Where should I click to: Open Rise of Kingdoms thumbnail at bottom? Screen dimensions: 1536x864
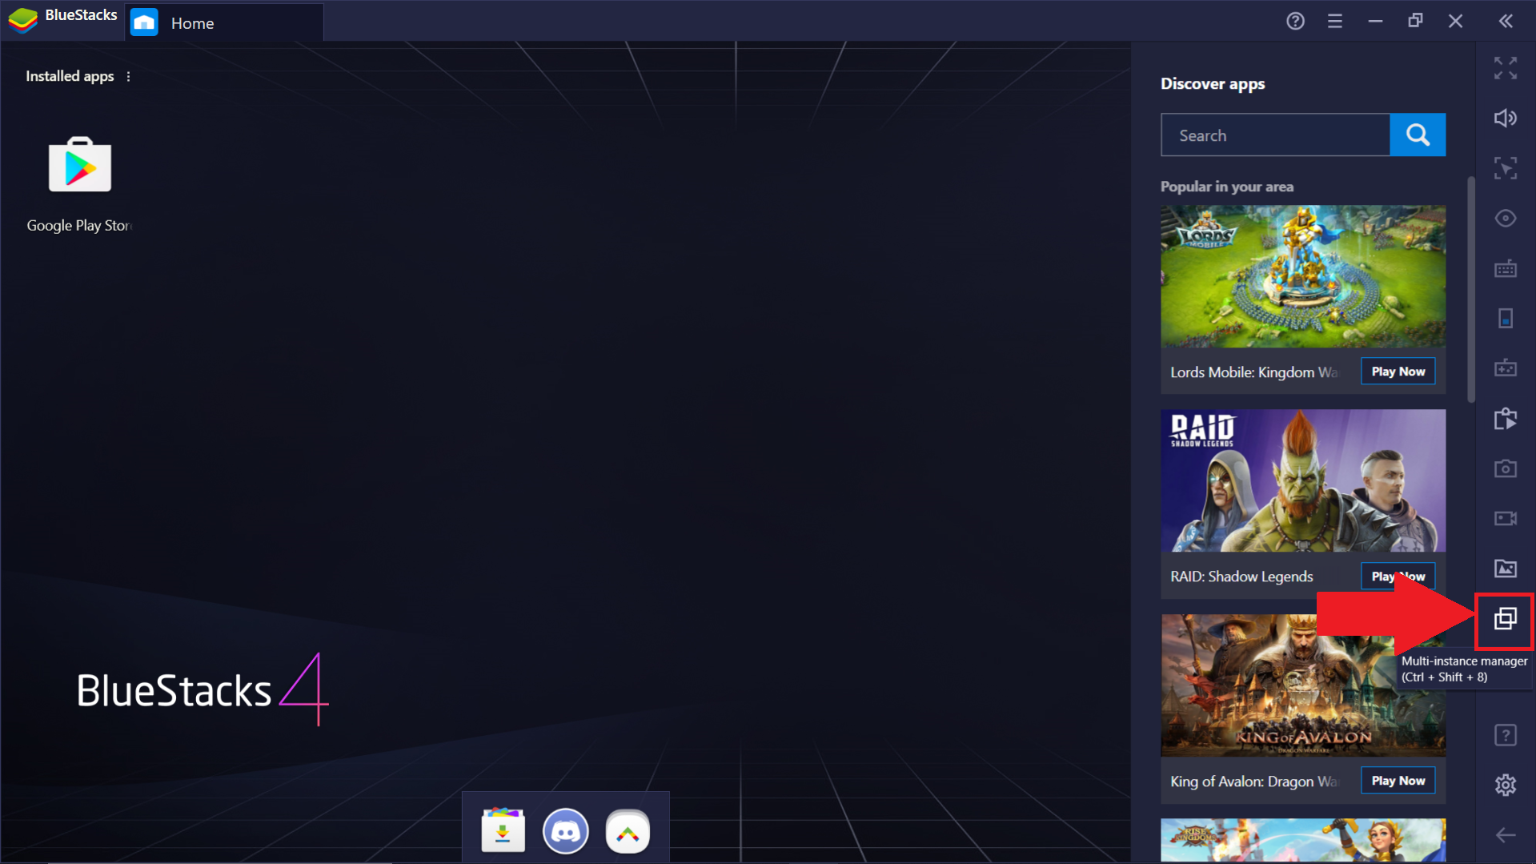(1303, 840)
